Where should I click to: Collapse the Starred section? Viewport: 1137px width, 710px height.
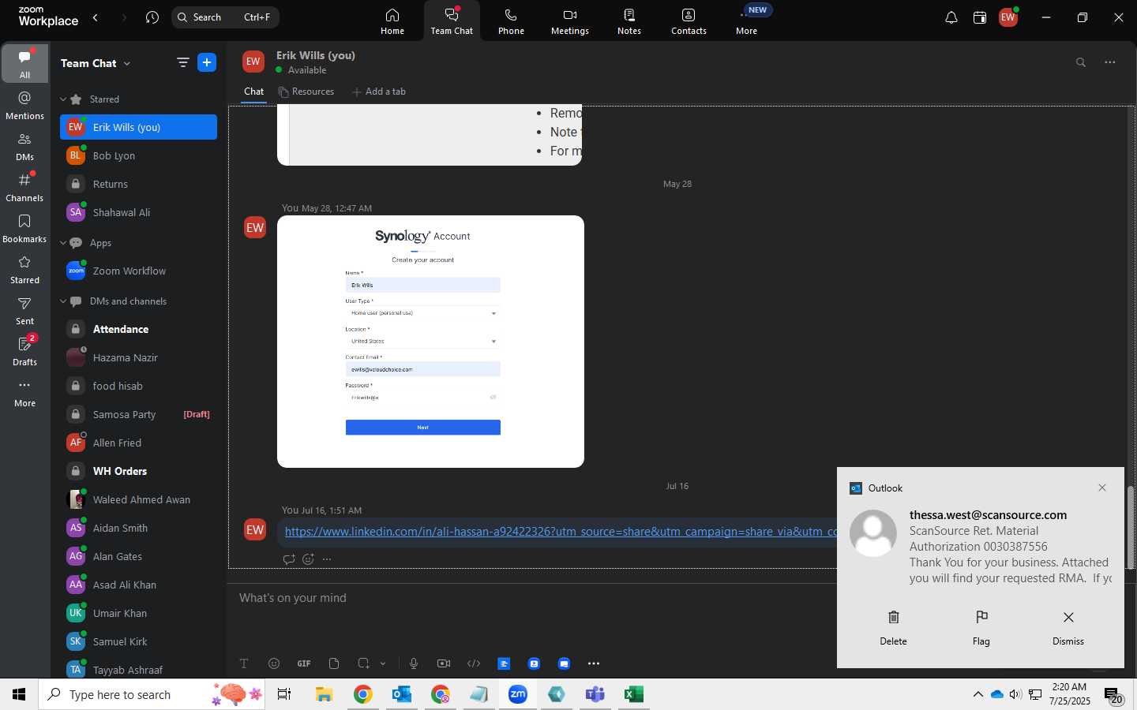63,99
